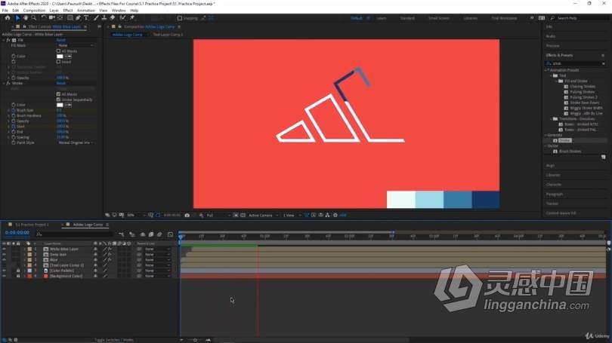The width and height of the screenshot is (612, 343).
Task: Select the Clone Stamp tool
Action: 104,18
